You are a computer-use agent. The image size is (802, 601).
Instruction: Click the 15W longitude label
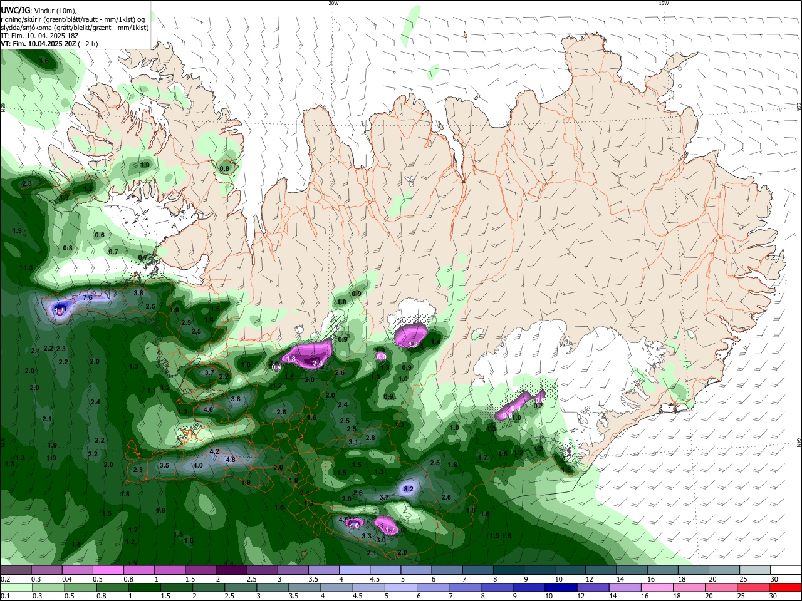click(664, 3)
